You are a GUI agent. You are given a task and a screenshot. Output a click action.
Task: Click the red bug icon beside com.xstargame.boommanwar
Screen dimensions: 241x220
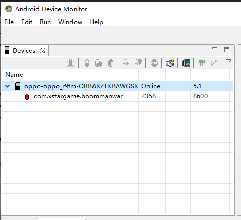pyautogui.click(x=27, y=96)
